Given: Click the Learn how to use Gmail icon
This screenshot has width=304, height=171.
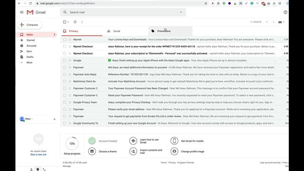Looking at the screenshot, I should pyautogui.click(x=133, y=141).
